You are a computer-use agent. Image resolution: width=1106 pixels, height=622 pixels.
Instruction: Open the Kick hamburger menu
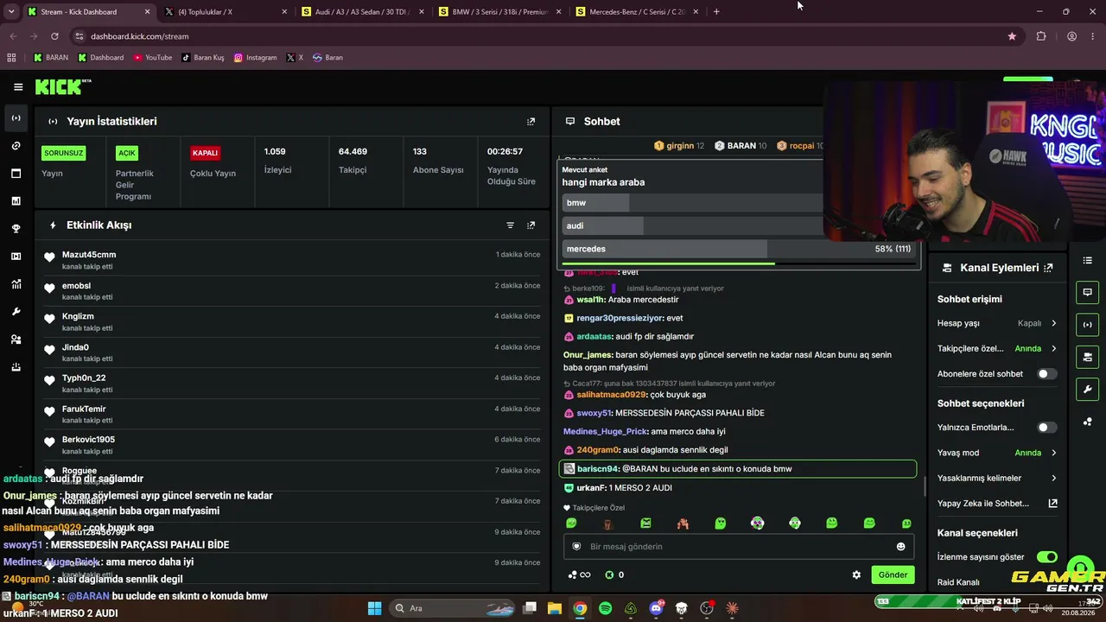pos(18,86)
